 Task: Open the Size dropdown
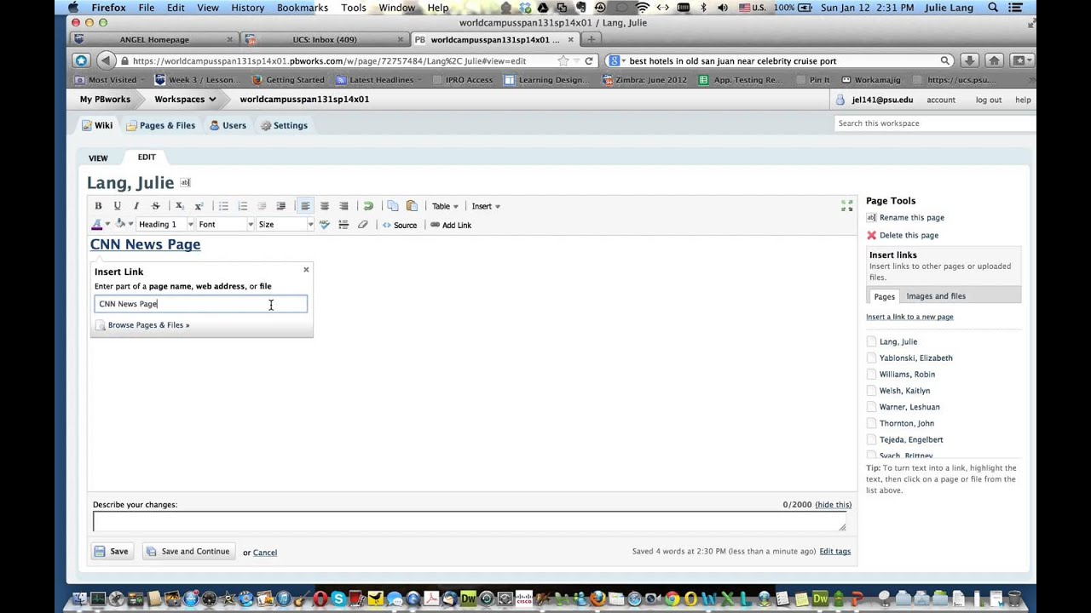coord(285,225)
